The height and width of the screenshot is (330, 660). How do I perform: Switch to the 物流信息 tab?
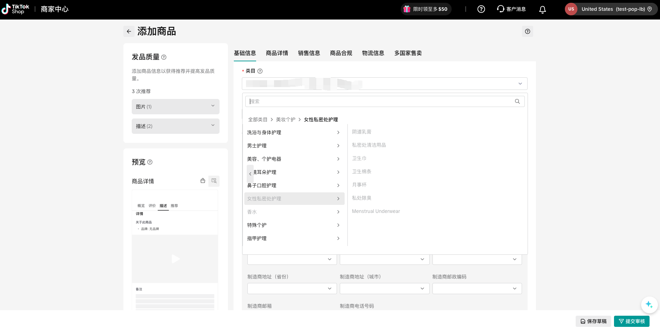tap(373, 53)
